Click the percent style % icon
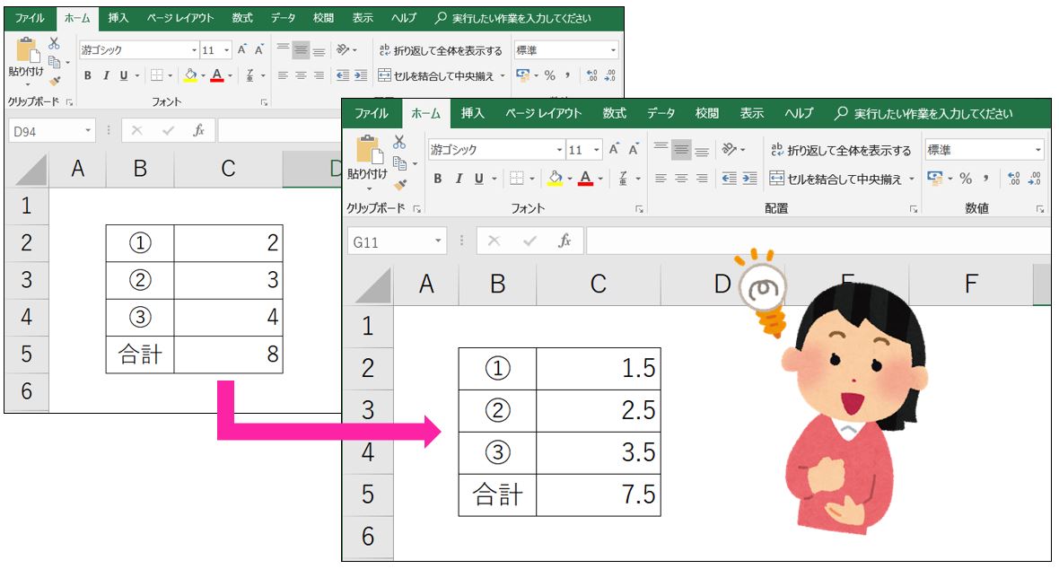This screenshot has height=569, width=1059. tap(965, 179)
